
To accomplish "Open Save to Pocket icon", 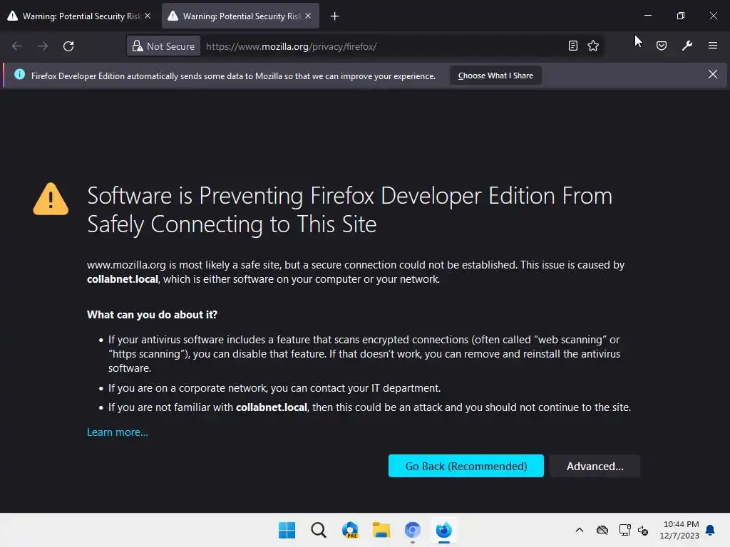I will tap(662, 46).
